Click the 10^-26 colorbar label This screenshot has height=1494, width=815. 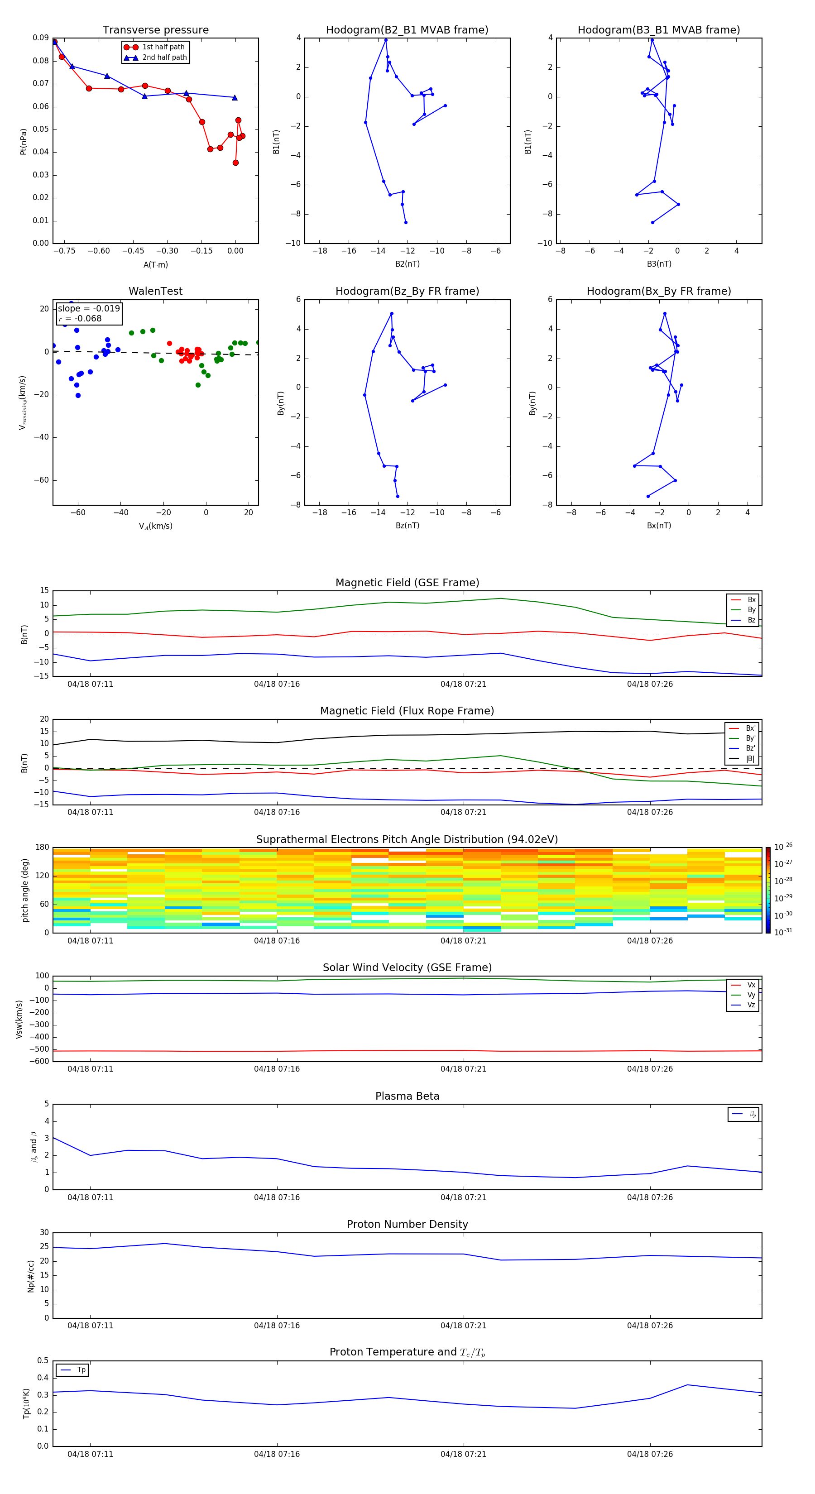point(783,847)
